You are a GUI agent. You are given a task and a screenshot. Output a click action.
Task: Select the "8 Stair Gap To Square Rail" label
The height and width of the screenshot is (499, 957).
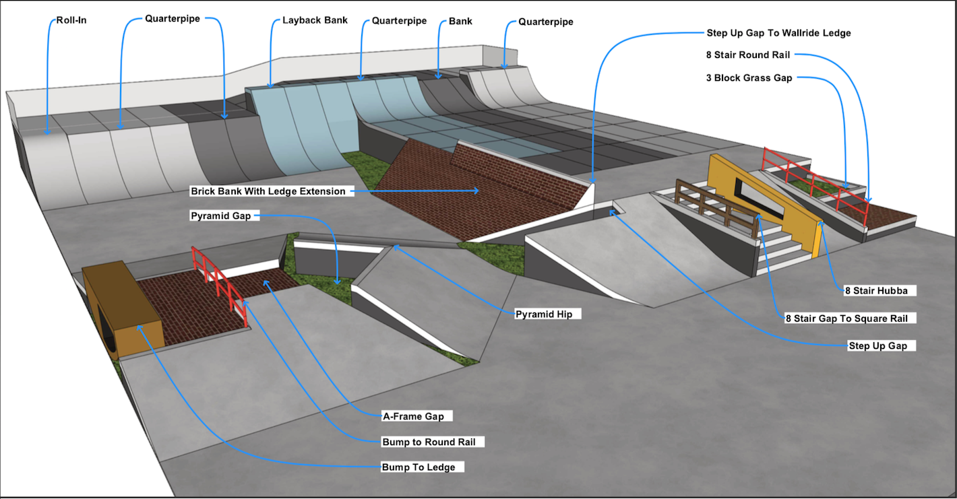(x=851, y=318)
